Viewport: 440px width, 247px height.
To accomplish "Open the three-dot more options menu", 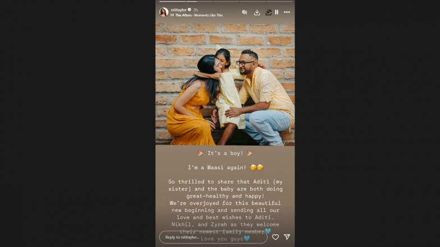I will point(287,12).
